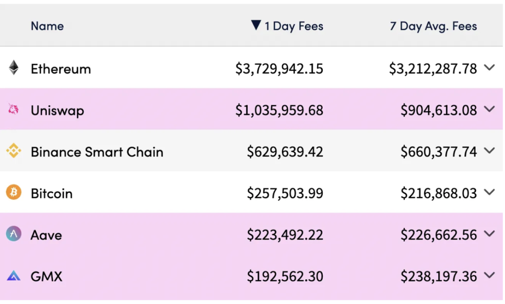The image size is (505, 304).
Task: Sort by 7 Day Avg. Fees header
Action: tap(433, 26)
